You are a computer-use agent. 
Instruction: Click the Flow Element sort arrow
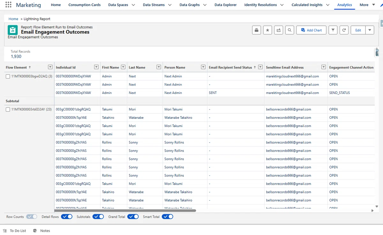30,68
